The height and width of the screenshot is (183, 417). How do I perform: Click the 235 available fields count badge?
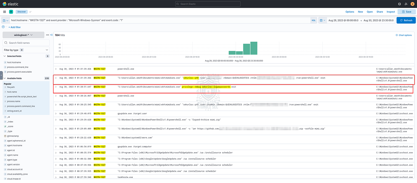point(47,78)
